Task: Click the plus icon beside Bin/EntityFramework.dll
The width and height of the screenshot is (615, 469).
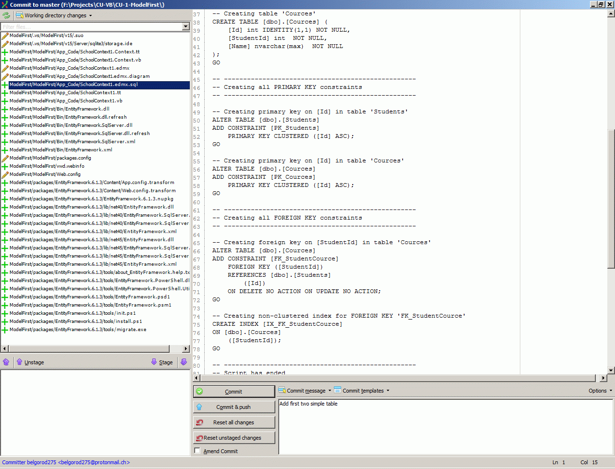Action: point(5,109)
